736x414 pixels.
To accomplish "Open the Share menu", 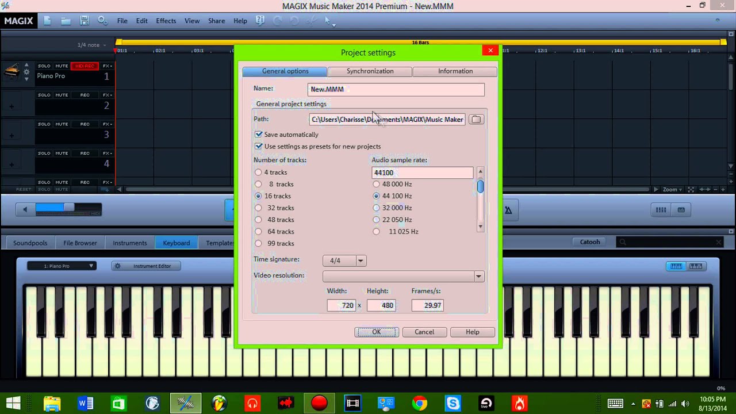I will pyautogui.click(x=216, y=21).
